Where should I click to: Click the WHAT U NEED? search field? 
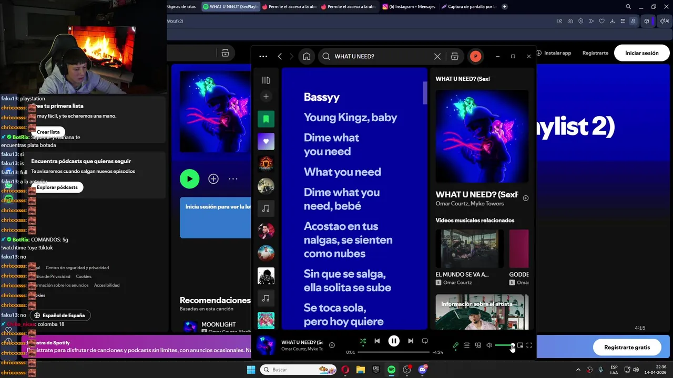click(381, 56)
